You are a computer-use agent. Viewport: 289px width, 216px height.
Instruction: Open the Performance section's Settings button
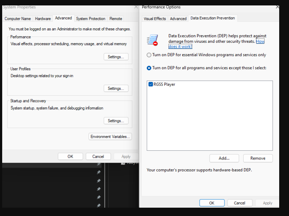pyautogui.click(x=116, y=57)
